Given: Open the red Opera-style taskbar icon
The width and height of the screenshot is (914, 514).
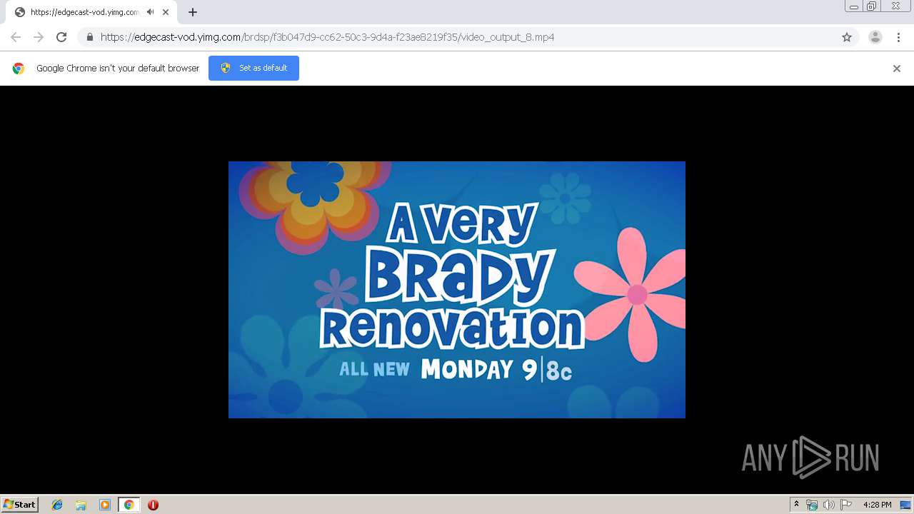Looking at the screenshot, I should click(x=153, y=505).
